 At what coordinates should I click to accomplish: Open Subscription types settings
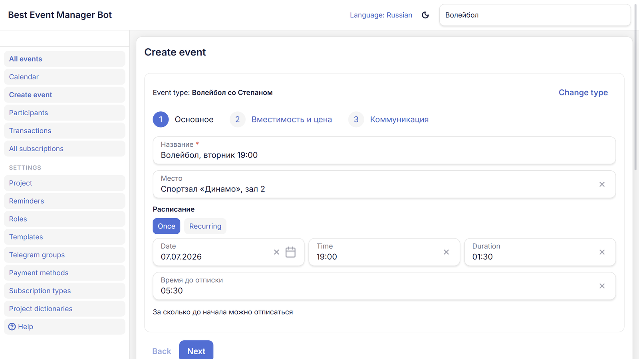coord(65,291)
